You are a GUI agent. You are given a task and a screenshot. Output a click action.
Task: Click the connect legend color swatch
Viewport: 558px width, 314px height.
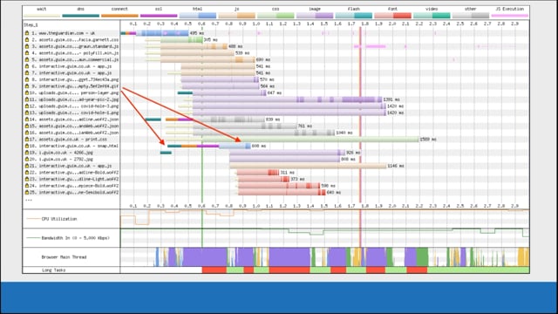pos(119,16)
